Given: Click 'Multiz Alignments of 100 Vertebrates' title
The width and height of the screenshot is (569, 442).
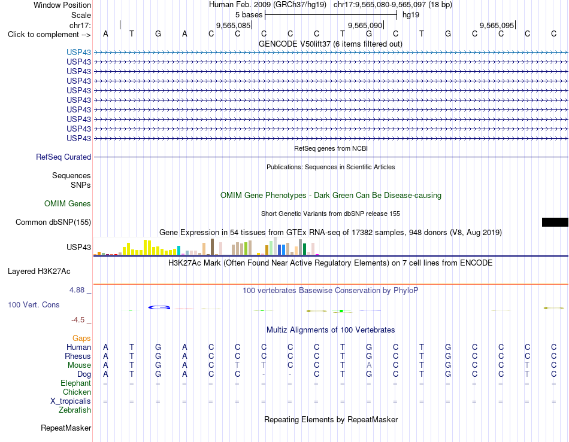Looking at the screenshot, I should pyautogui.click(x=331, y=330).
